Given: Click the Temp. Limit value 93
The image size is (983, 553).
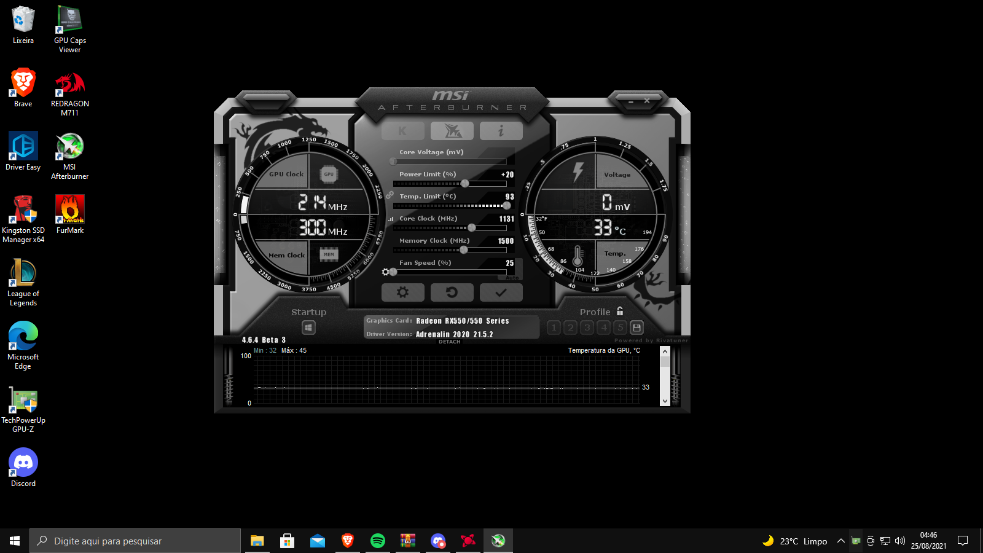Looking at the screenshot, I should click(x=510, y=197).
